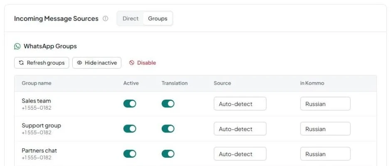
Task: Click the Active column header
Action: pyautogui.click(x=131, y=83)
